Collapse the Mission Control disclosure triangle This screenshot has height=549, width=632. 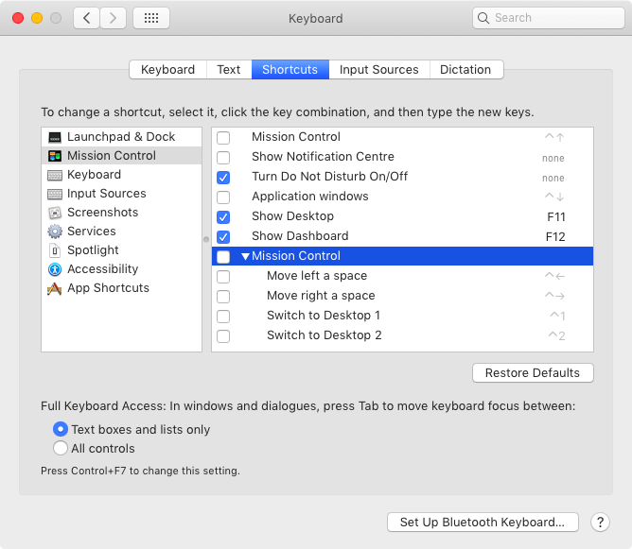click(x=246, y=256)
